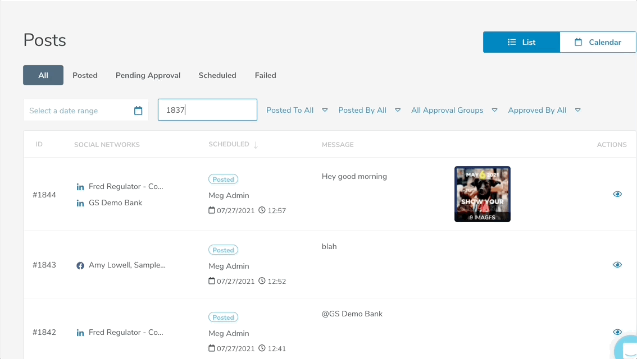Switch to the Scheduled tab

click(x=217, y=75)
